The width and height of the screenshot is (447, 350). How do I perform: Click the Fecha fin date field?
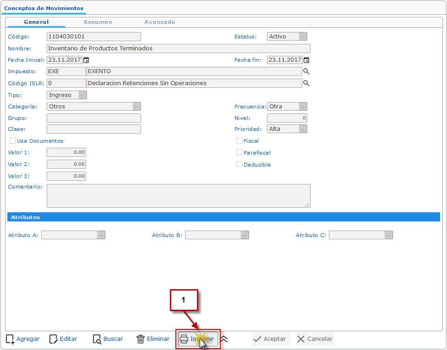coord(285,60)
